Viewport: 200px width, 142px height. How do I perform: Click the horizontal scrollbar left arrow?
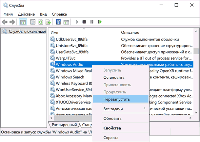[x=51, y=118]
